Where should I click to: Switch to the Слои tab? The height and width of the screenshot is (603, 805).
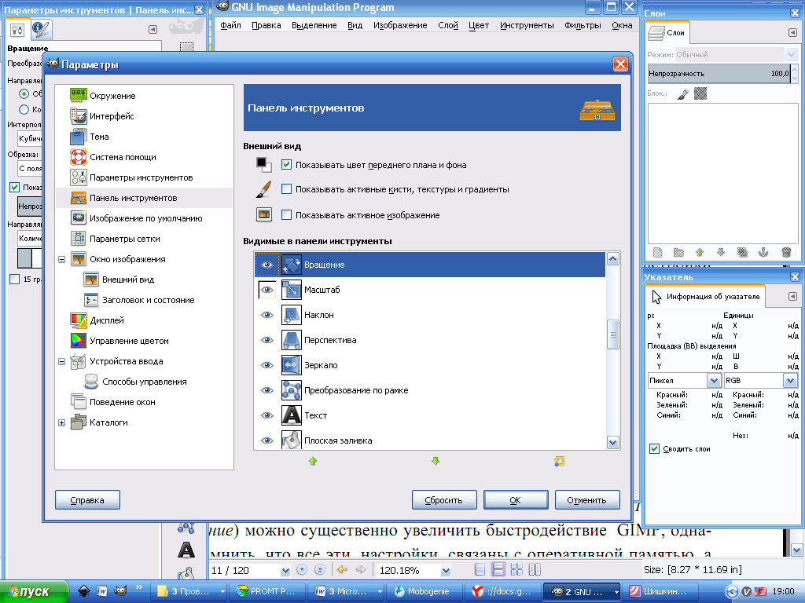667,33
